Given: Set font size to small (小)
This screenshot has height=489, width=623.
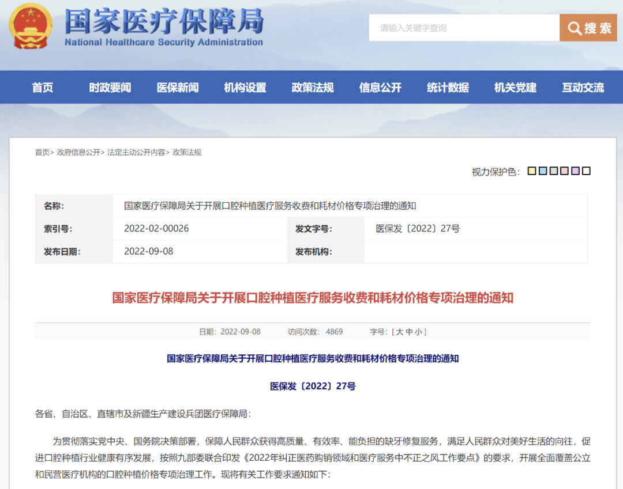Looking at the screenshot, I should tap(419, 332).
